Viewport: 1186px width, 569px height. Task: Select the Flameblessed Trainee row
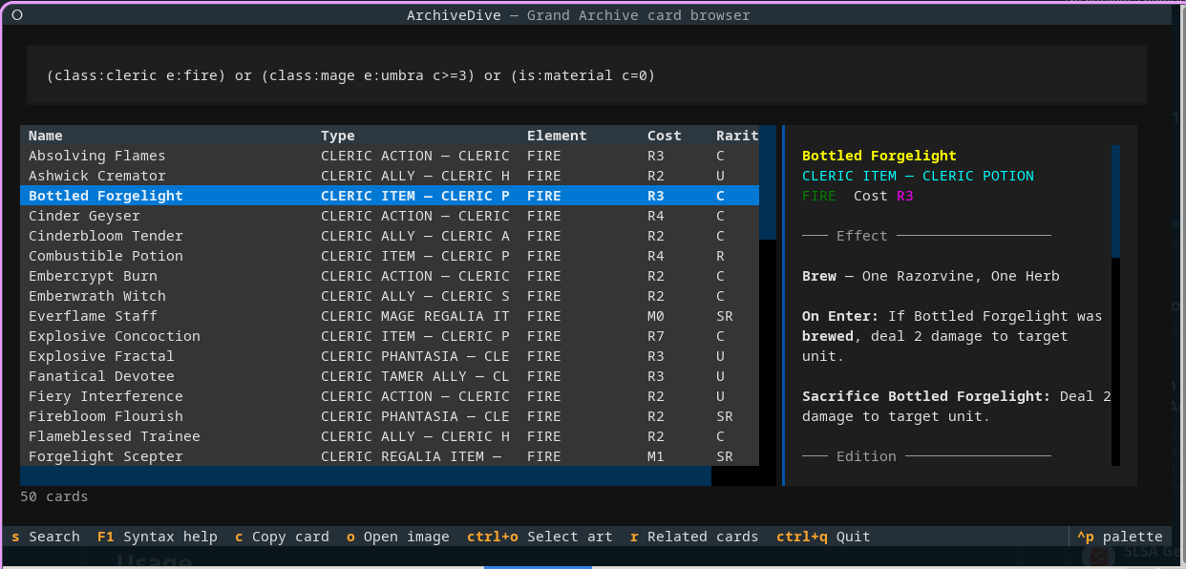click(x=390, y=436)
